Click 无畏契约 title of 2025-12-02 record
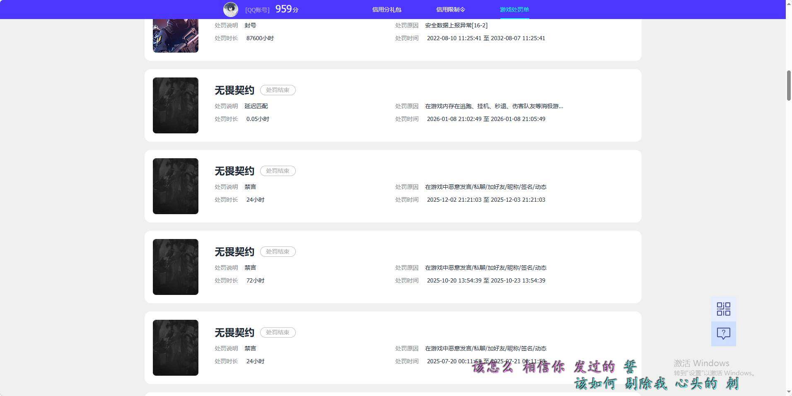Viewport: 792px width, 396px height. pyautogui.click(x=234, y=171)
